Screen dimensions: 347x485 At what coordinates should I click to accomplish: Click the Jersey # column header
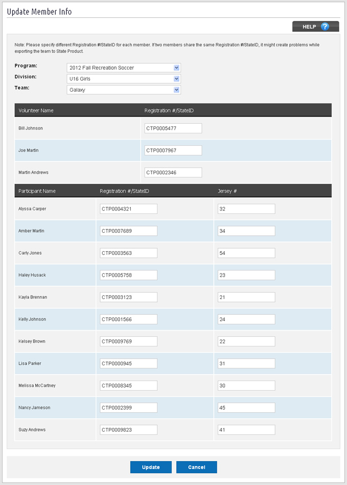coord(228,191)
